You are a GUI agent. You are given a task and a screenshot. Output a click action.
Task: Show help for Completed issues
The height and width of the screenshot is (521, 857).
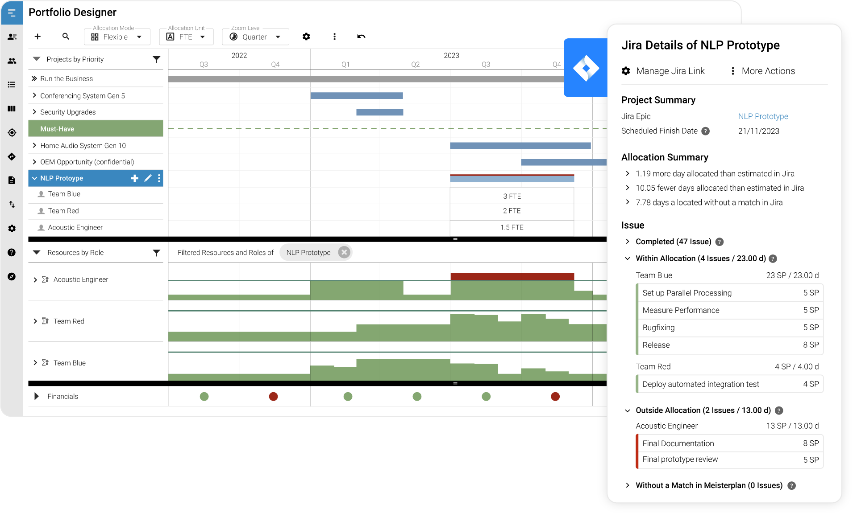point(720,242)
